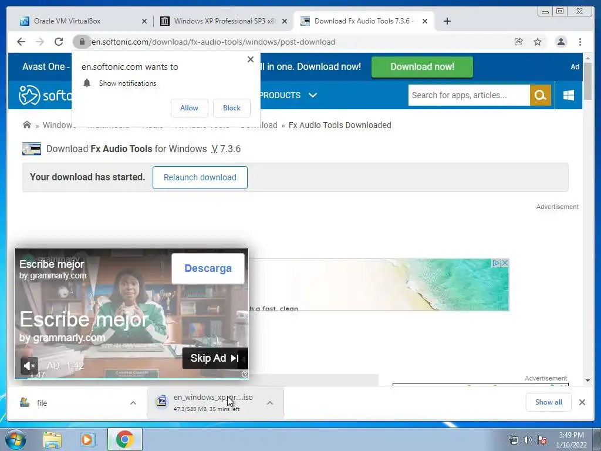Skip the Grammarly video ad
Image resolution: width=601 pixels, height=451 pixels.
pos(215,358)
